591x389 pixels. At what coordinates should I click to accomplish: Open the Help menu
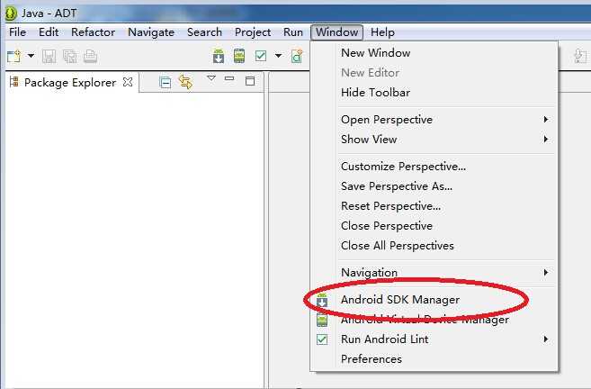click(x=382, y=32)
